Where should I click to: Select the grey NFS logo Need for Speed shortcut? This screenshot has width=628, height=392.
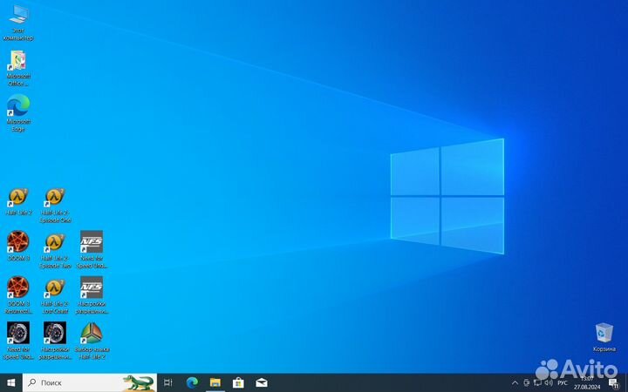[x=92, y=250]
